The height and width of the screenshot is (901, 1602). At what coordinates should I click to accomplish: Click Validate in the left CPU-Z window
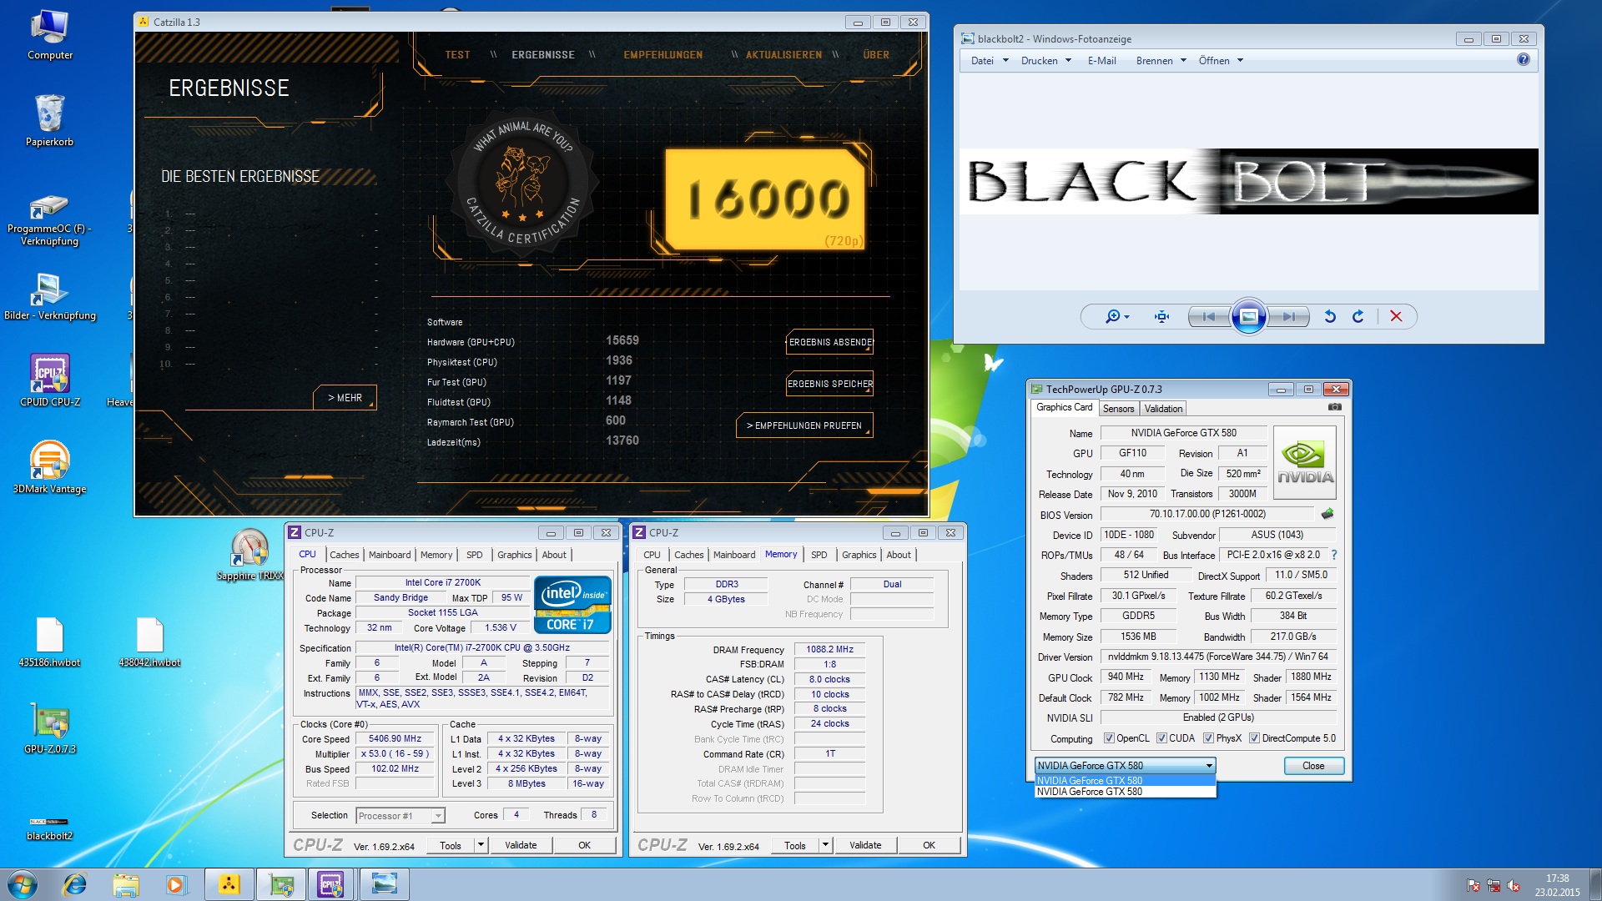point(521,845)
